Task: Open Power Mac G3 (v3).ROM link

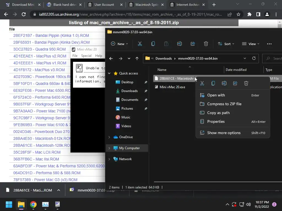Action: [45, 180]
